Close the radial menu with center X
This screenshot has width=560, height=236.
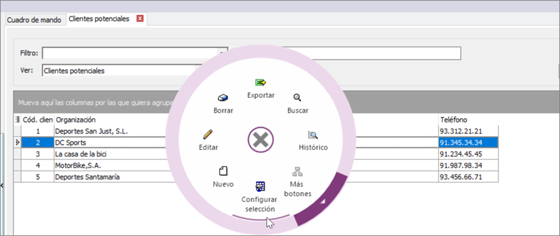click(x=261, y=140)
